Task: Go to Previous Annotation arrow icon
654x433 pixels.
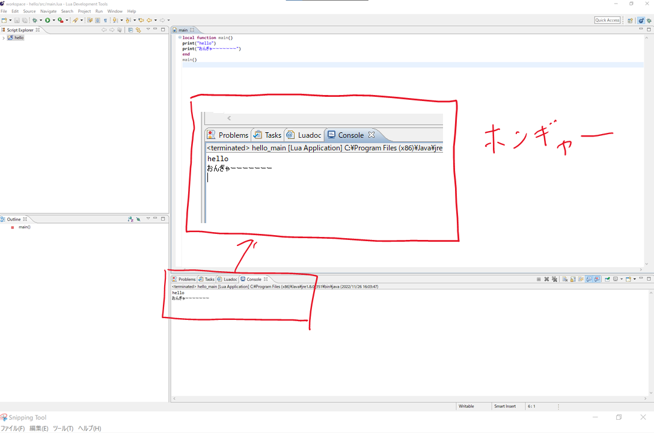Action: click(127, 20)
